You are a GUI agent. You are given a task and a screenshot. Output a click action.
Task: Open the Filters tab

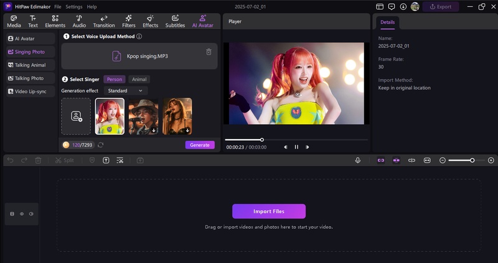[x=129, y=21]
